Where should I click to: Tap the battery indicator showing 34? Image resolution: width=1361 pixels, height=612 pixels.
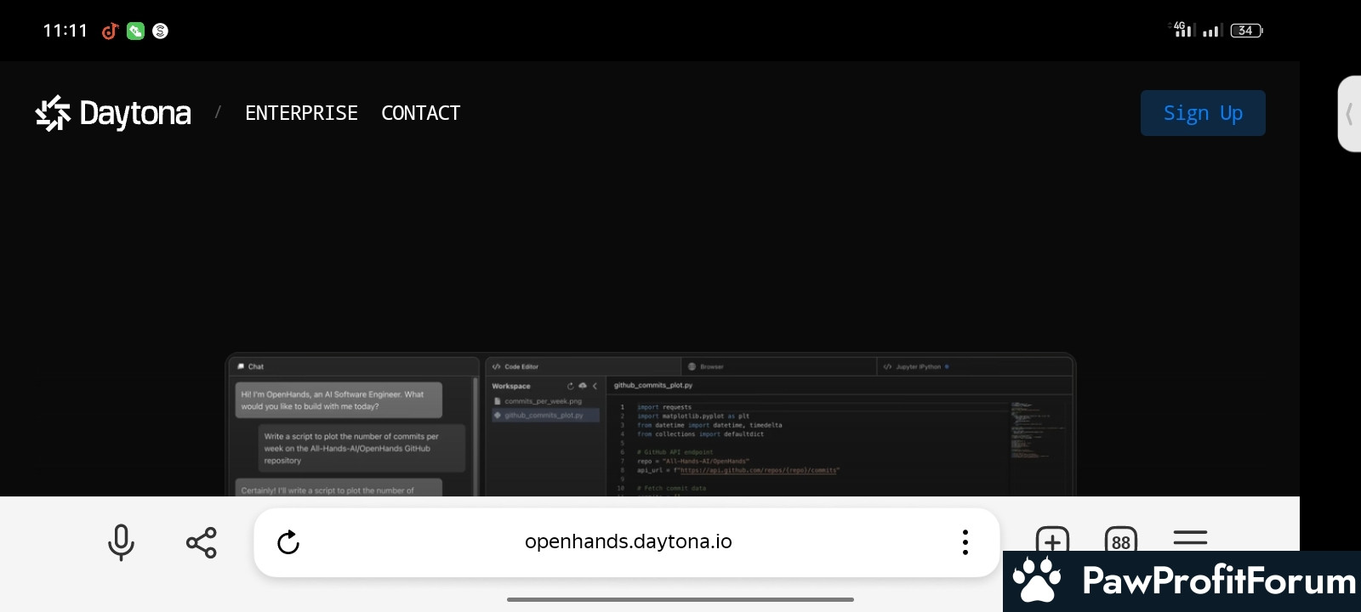1246,31
